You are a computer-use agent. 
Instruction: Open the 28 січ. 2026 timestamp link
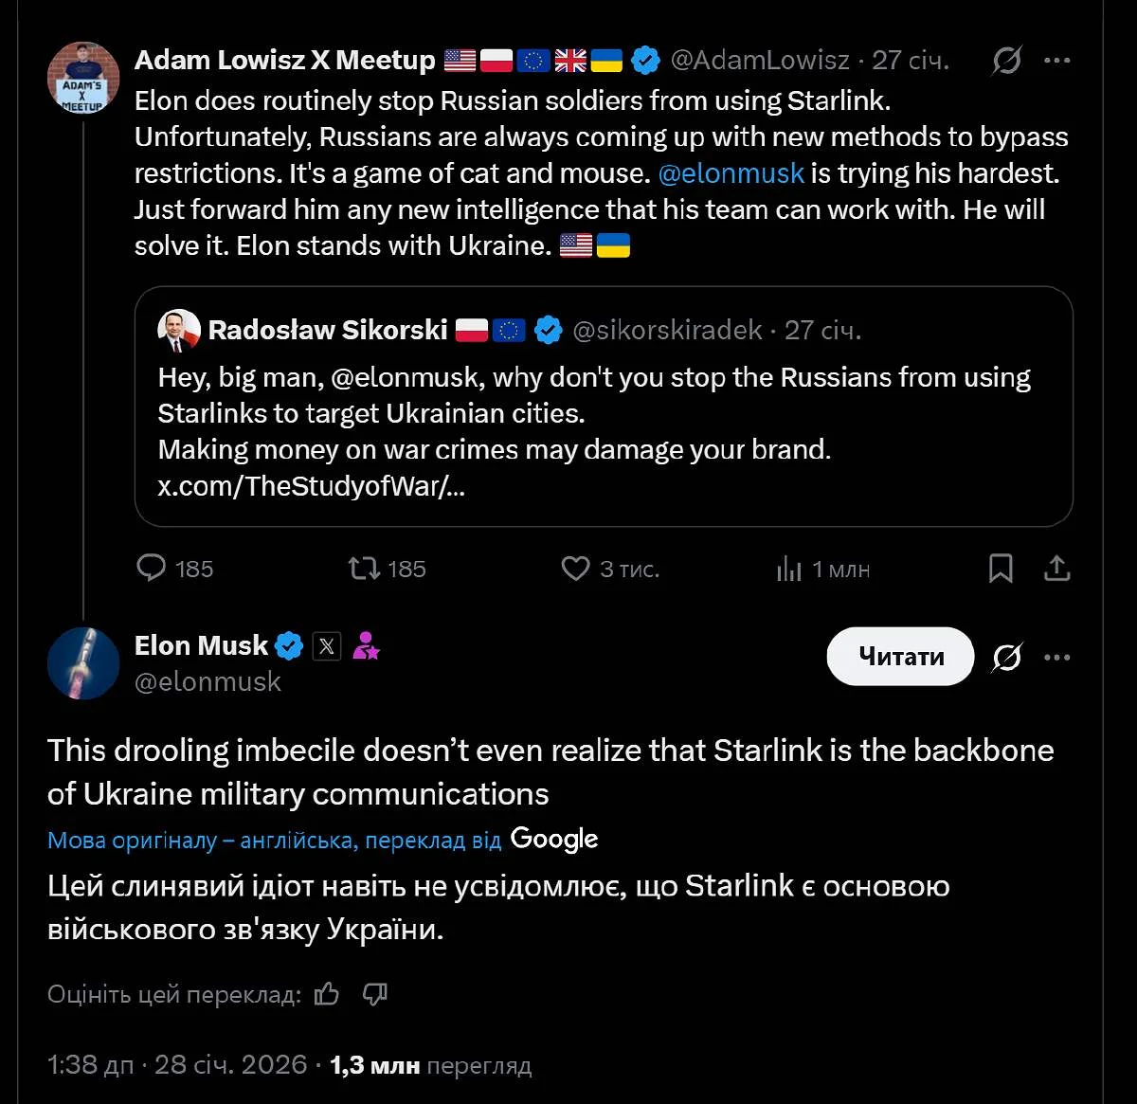tap(230, 1064)
